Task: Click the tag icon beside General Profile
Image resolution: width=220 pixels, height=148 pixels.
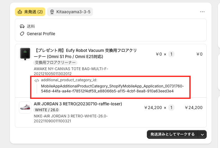Action: tap(22, 34)
